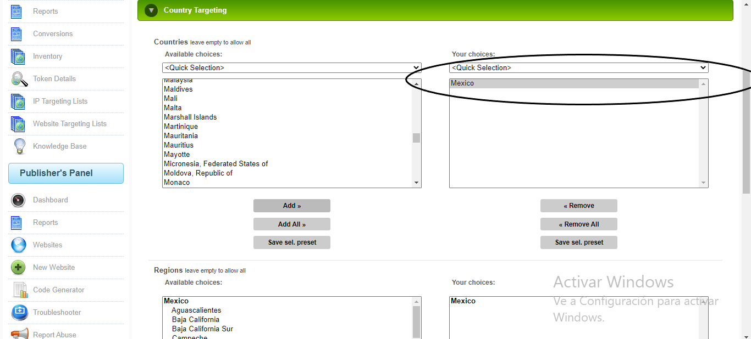Click the Add » button
This screenshot has width=751, height=339.
[291, 206]
